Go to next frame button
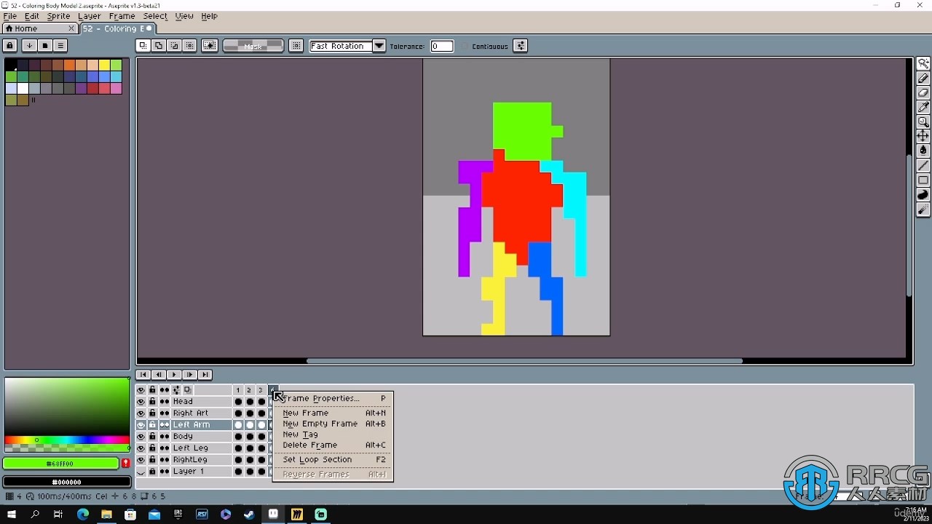 pos(190,375)
